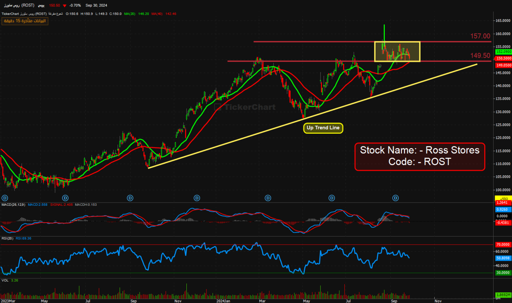512x303 pixels.
Task: Click the O:150.6 open value
Action: [73, 13]
